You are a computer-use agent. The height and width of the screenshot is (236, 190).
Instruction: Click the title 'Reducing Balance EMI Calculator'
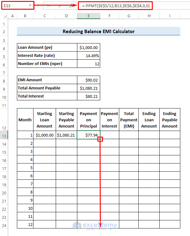coord(99,31)
